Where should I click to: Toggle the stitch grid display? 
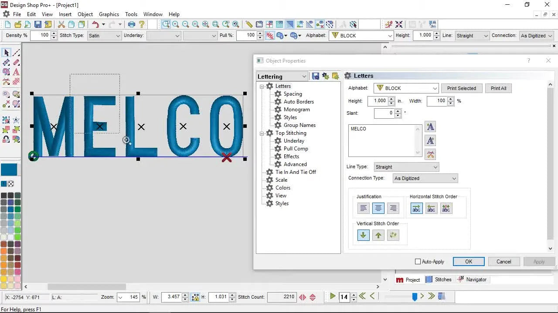[x=280, y=24]
